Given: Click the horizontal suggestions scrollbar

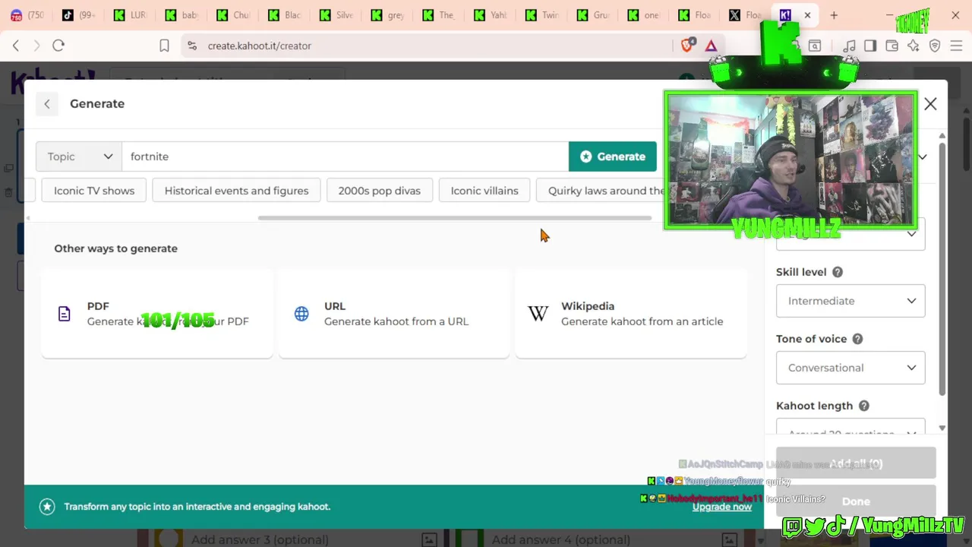Looking at the screenshot, I should [454, 218].
